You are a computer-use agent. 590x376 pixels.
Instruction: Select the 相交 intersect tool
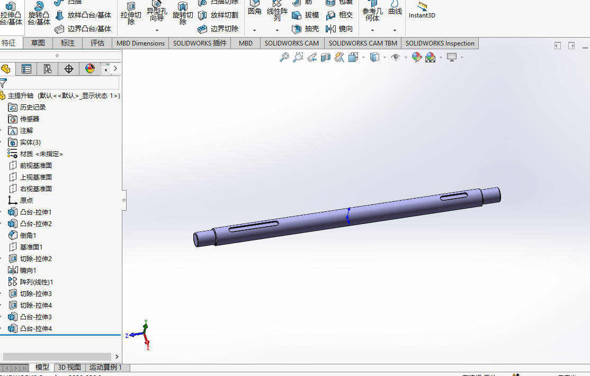339,15
